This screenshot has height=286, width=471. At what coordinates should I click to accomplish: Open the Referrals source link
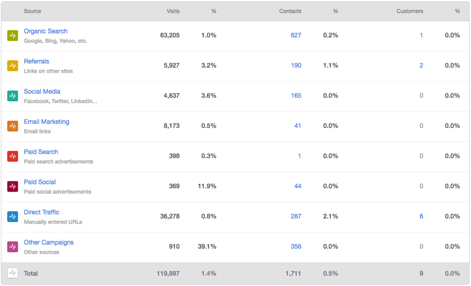pos(36,61)
